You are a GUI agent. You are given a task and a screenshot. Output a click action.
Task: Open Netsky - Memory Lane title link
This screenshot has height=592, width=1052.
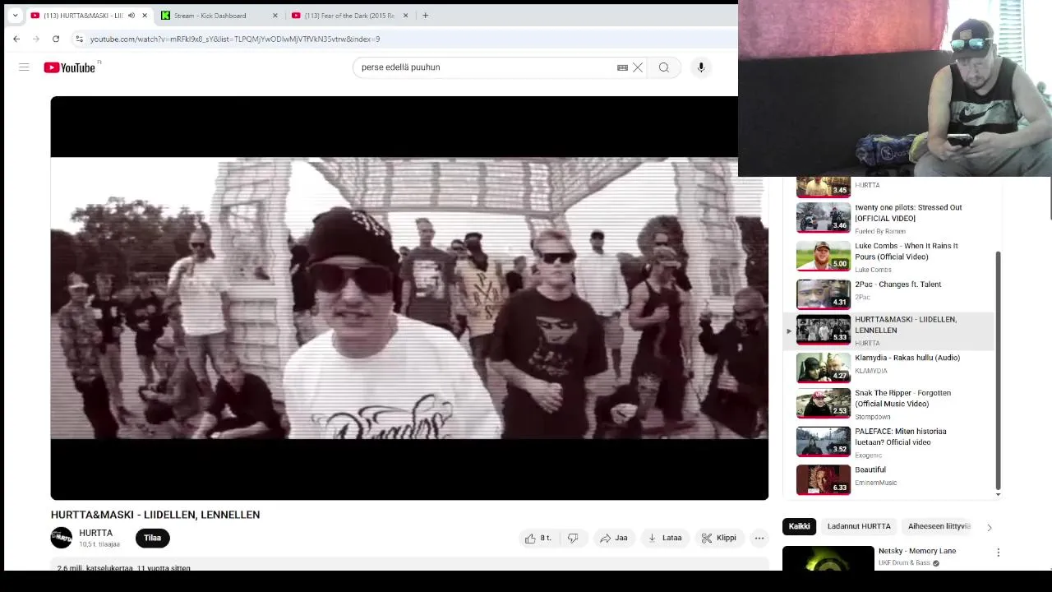tap(917, 551)
